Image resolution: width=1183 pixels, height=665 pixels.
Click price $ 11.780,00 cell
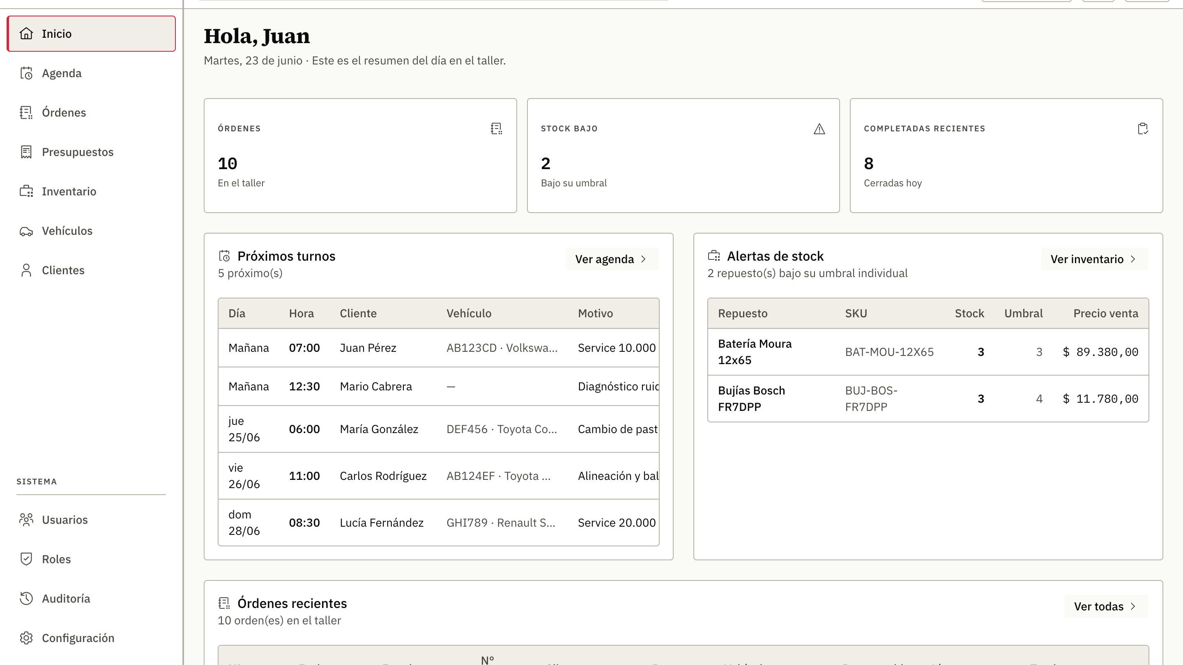tap(1100, 399)
